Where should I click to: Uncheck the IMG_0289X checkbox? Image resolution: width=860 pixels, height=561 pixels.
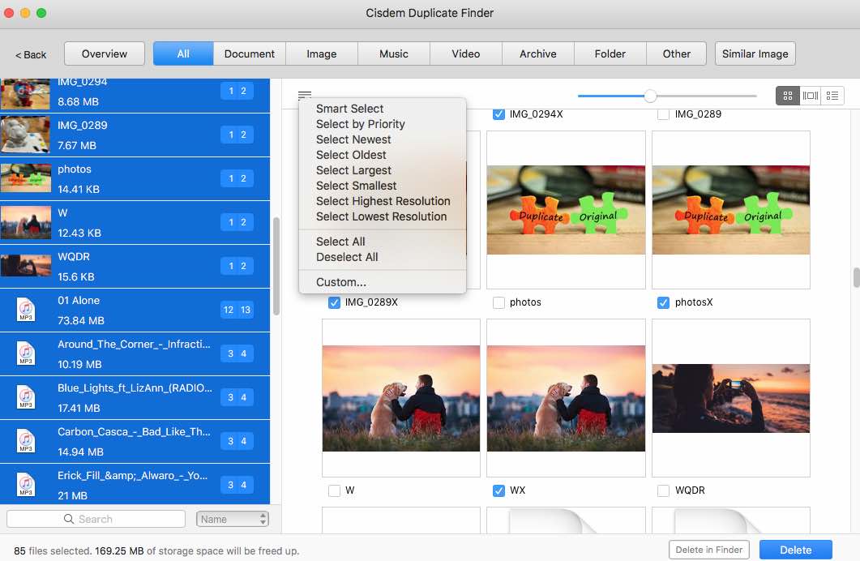pos(334,302)
